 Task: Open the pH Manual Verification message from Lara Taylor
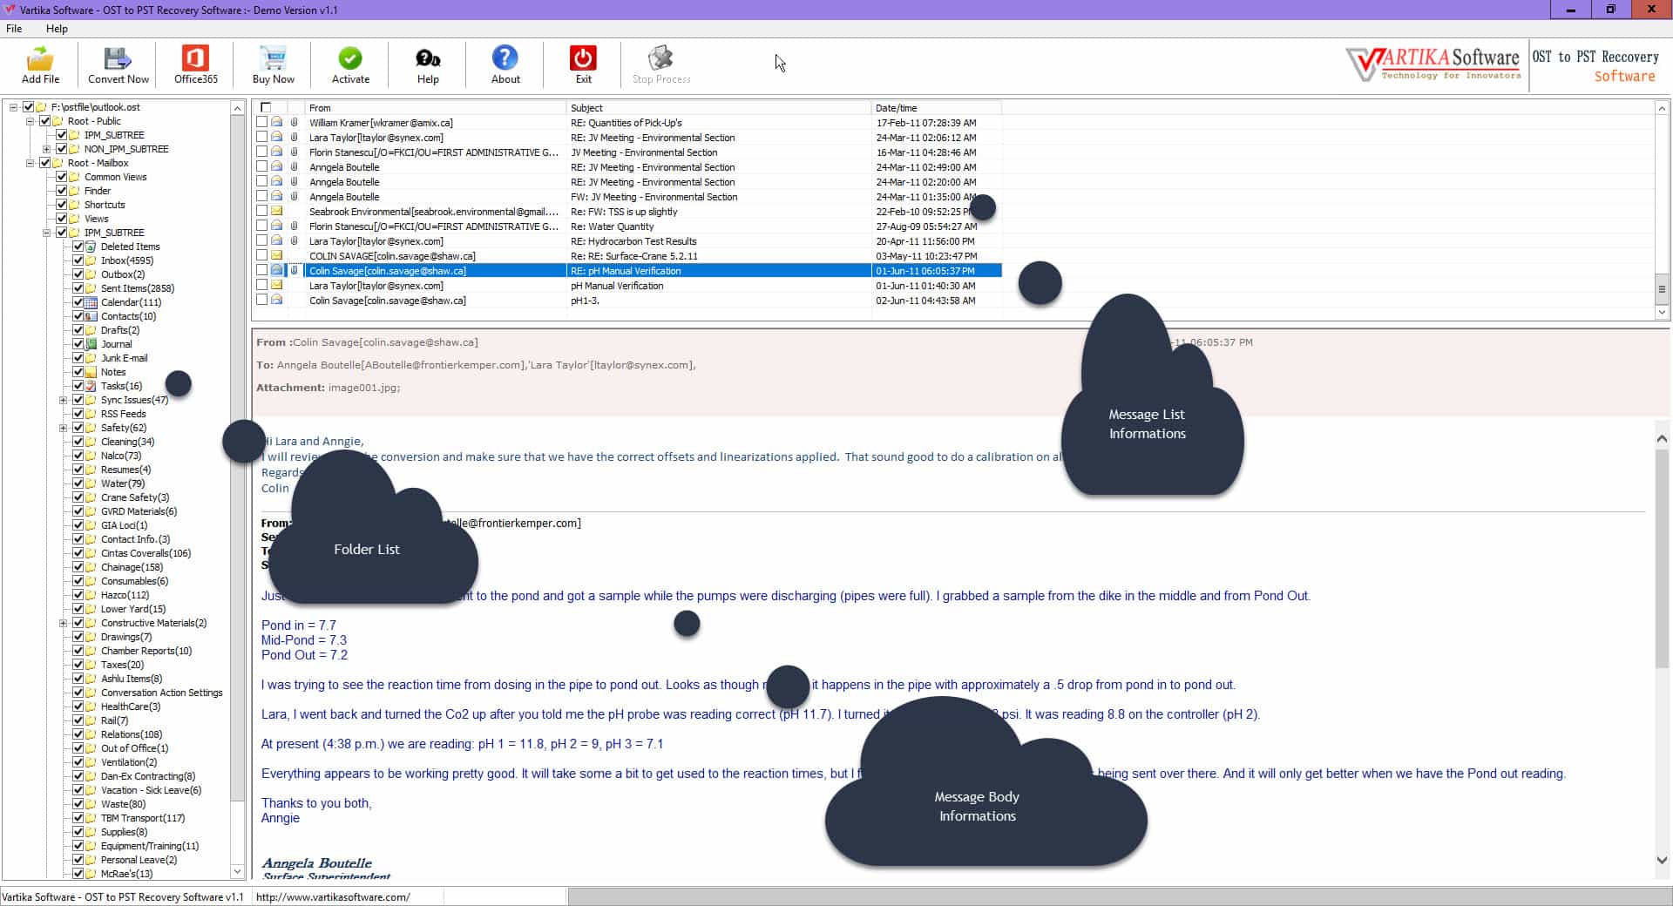tap(627, 286)
